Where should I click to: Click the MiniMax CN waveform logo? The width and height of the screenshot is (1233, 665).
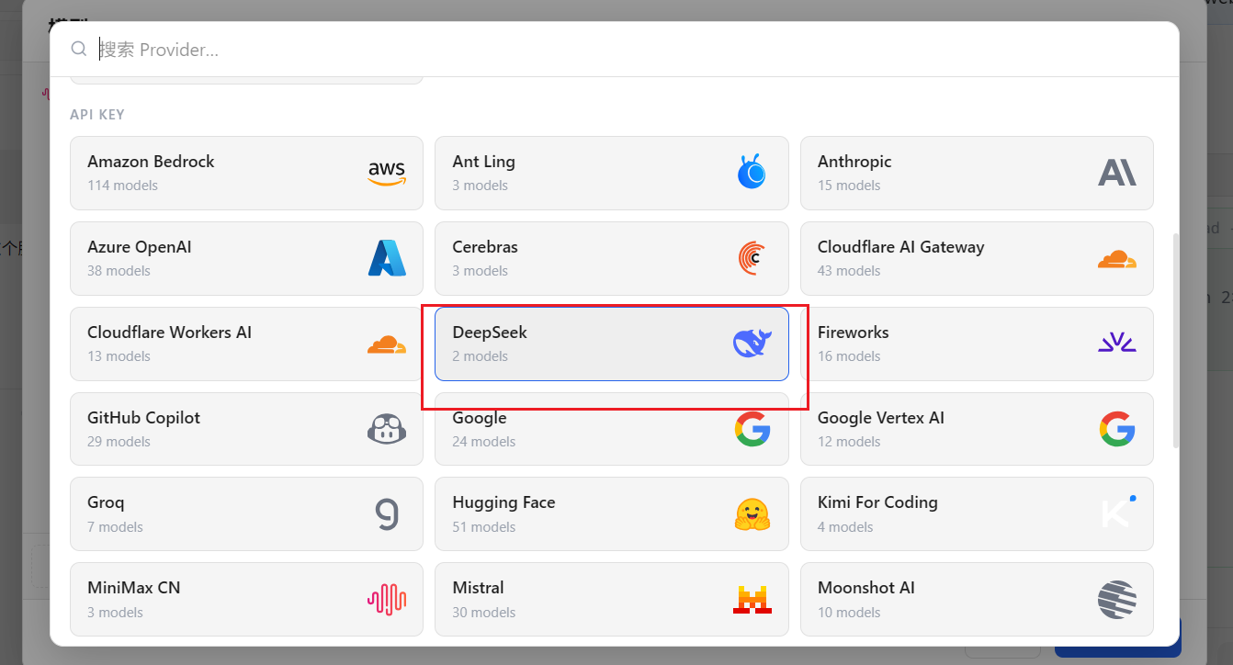(x=387, y=600)
